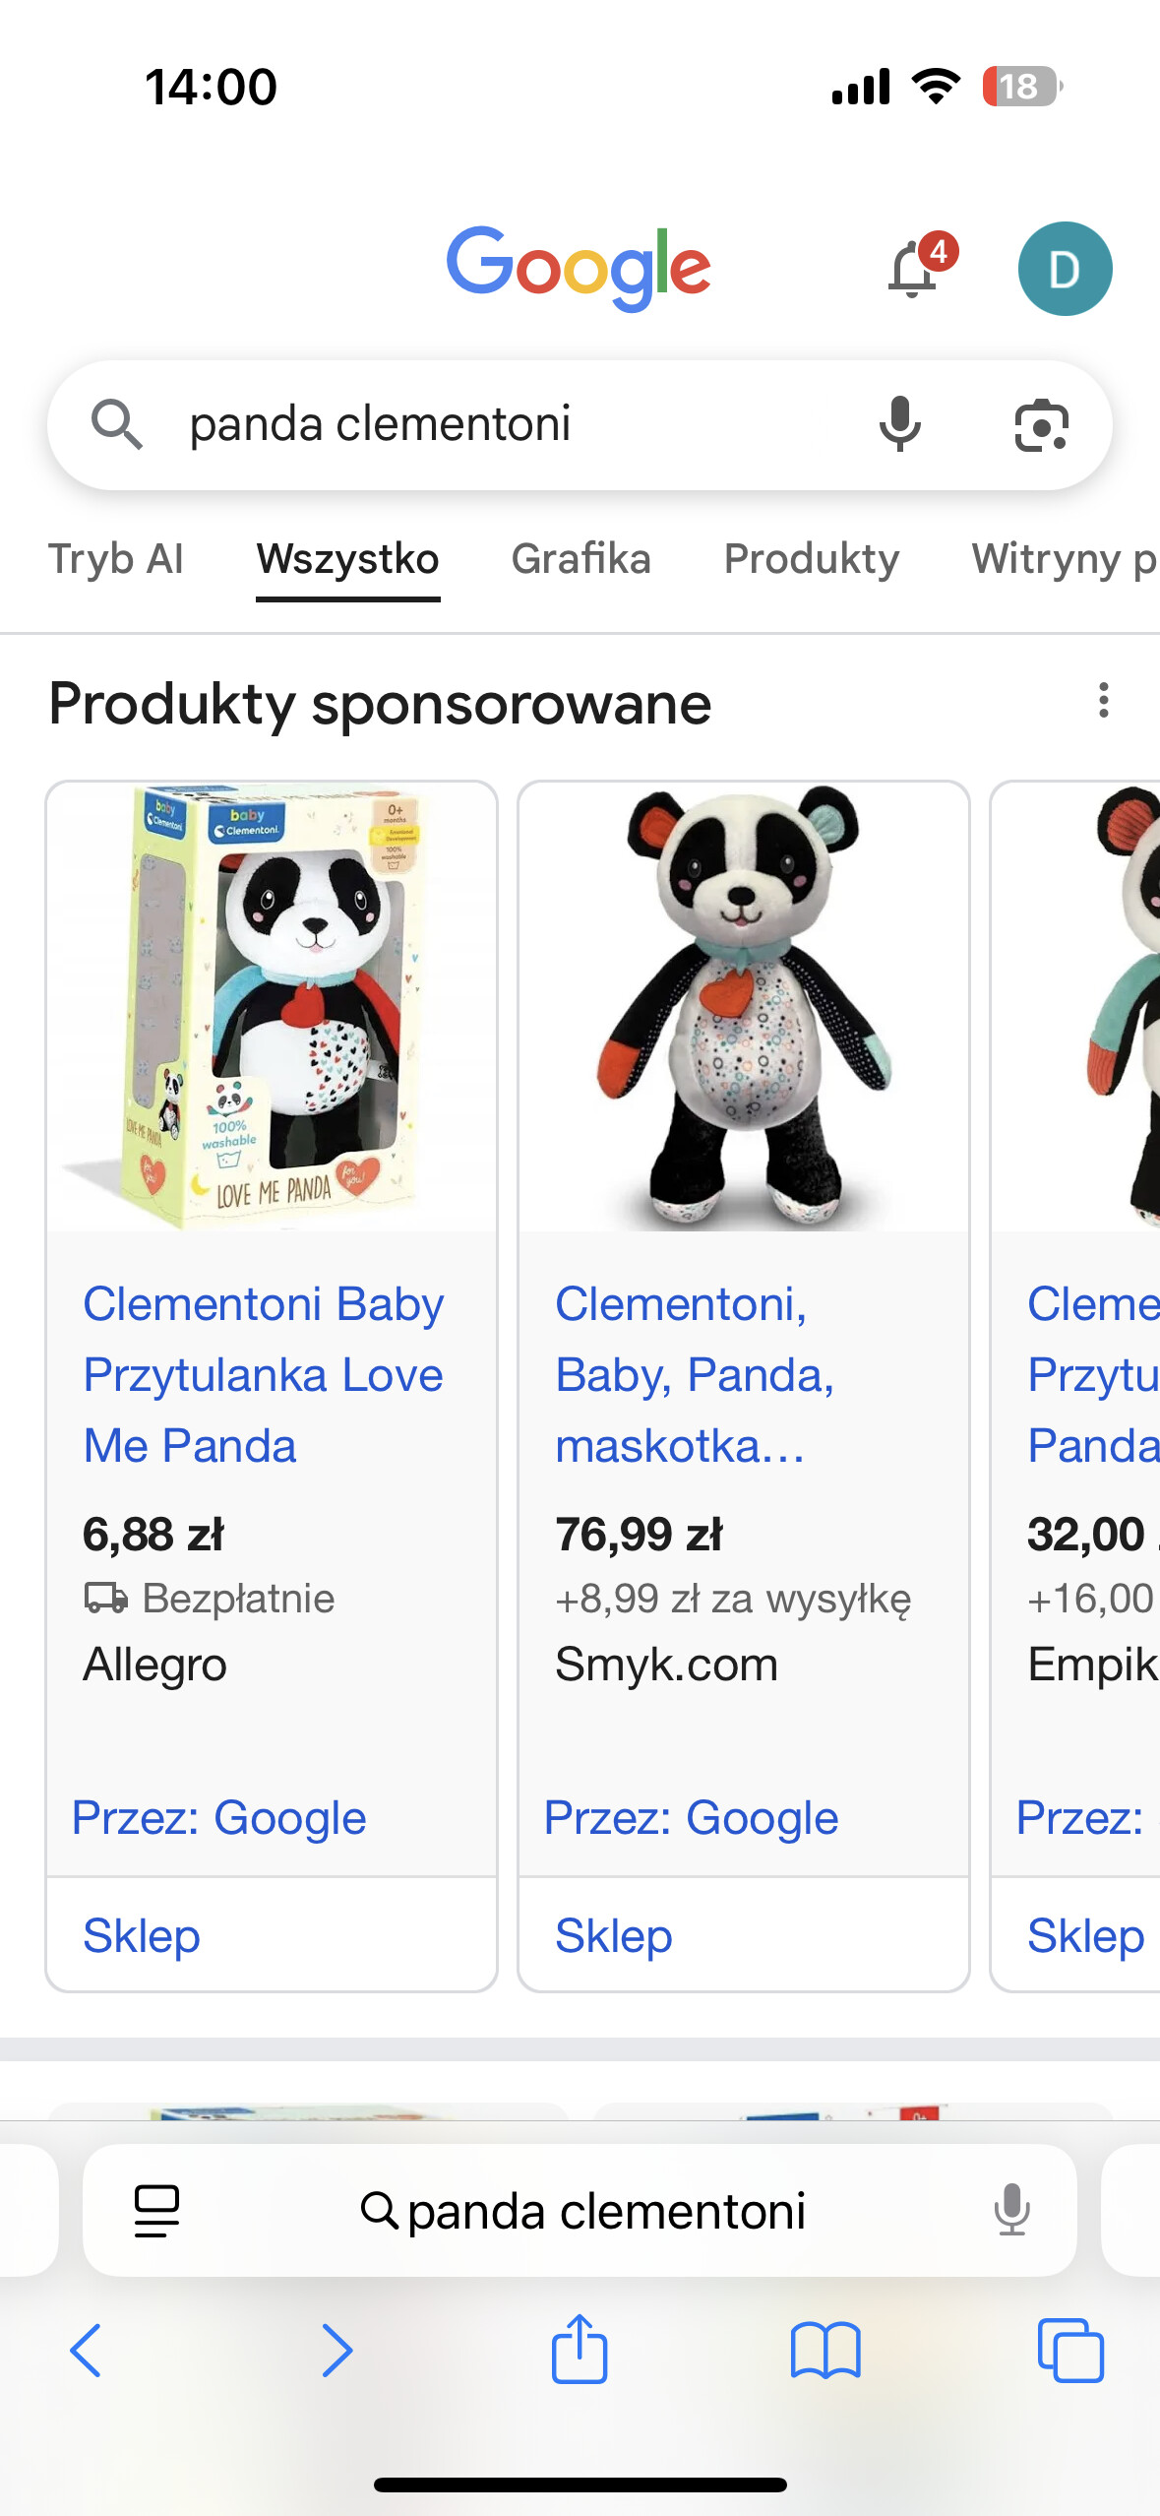Open Clementoni Baby Przytulanka Love Me Panda link
1160x2516 pixels.
pos(263,1374)
